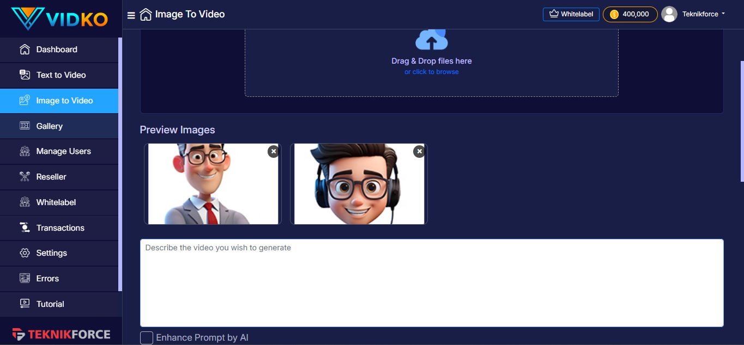Click the Vidko logo
This screenshot has height=345, width=744.
tap(60, 19)
